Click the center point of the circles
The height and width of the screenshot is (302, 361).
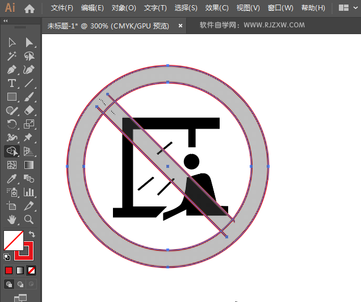coord(167,166)
